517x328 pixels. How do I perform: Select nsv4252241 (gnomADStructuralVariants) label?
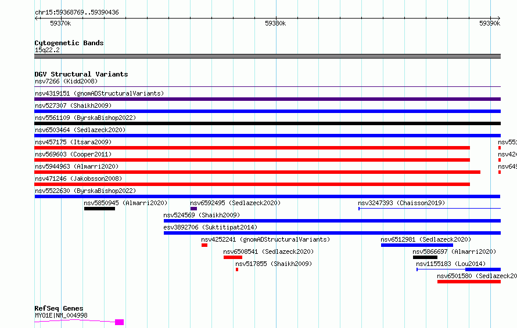coord(265,239)
